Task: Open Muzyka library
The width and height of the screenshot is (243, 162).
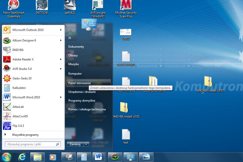Action: (x=89, y=64)
